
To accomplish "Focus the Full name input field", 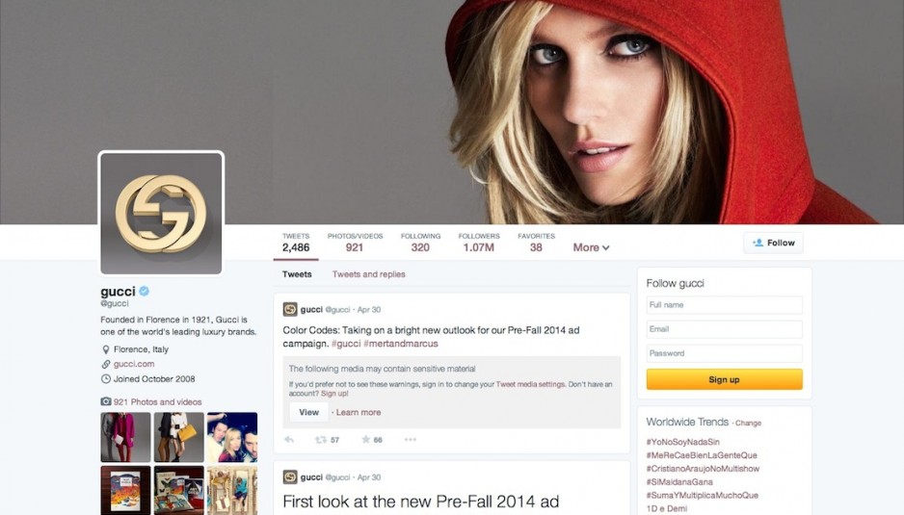I will pos(724,305).
